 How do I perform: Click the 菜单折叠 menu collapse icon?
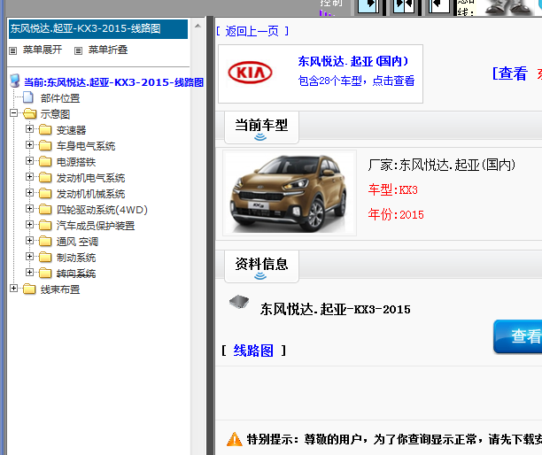coord(79,50)
